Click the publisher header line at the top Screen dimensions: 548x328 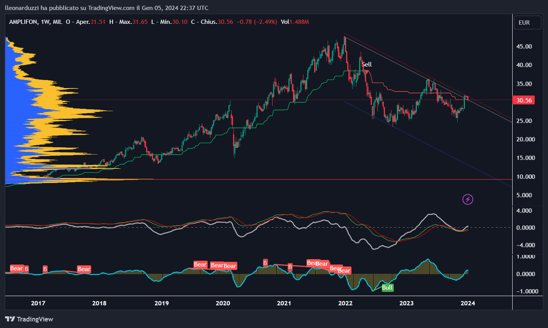coord(107,8)
